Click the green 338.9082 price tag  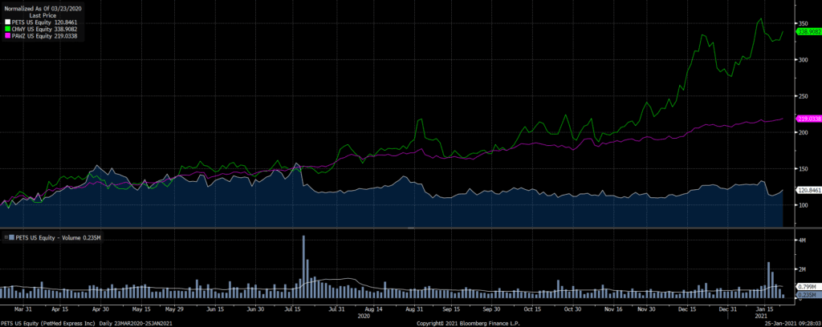pyautogui.click(x=808, y=32)
